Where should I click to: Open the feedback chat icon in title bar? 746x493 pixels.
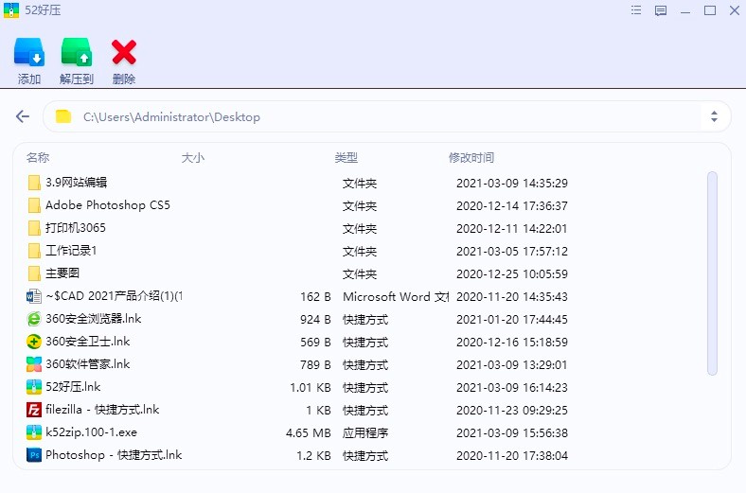(661, 11)
